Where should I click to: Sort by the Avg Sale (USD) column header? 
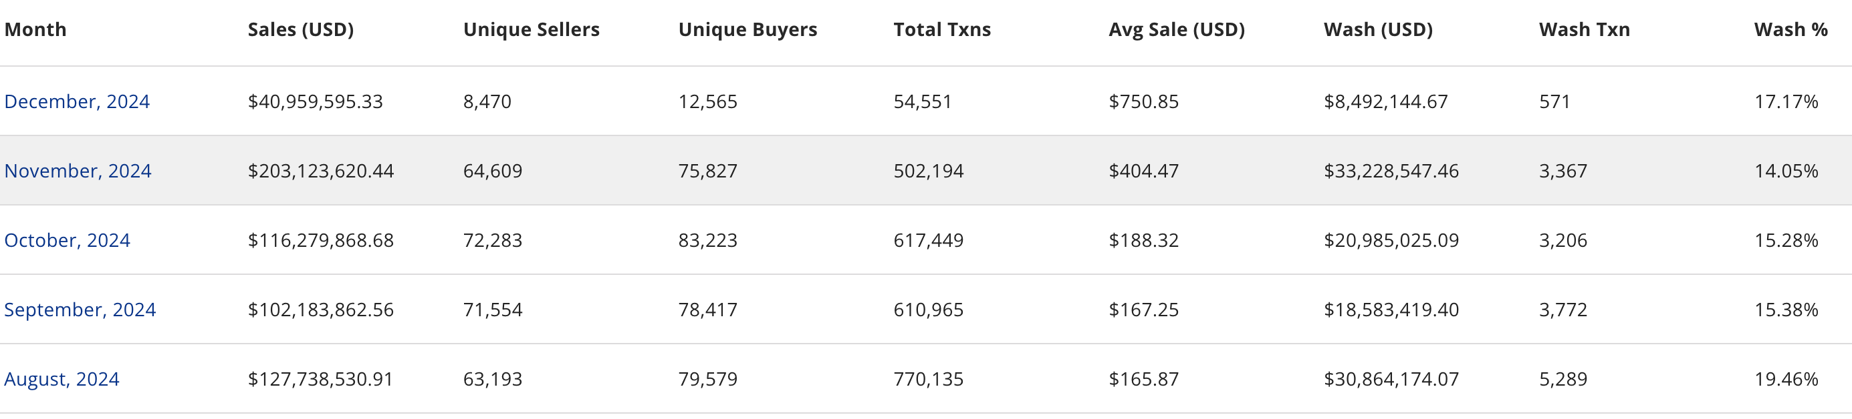1176,30
